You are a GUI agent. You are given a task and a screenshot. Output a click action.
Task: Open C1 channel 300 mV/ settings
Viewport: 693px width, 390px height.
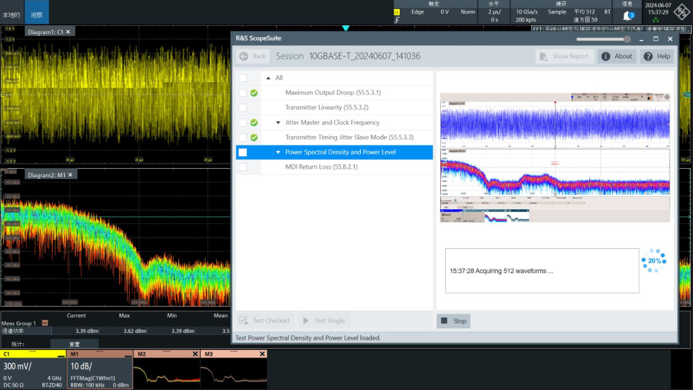pyautogui.click(x=33, y=373)
